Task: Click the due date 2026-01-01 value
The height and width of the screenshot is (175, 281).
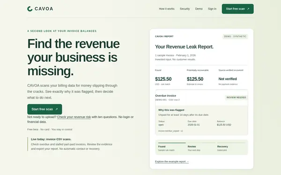Action: click(193, 125)
